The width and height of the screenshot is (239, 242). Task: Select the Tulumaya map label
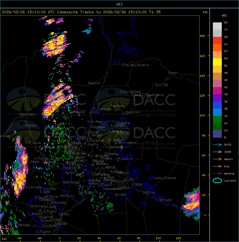98,127
